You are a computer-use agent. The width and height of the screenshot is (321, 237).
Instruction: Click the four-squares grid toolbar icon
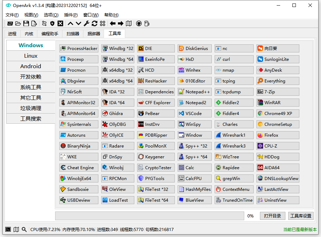(x=103, y=23)
